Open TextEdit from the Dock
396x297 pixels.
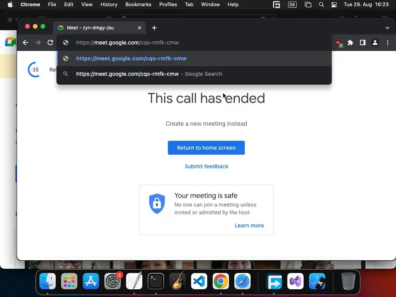pos(134,281)
